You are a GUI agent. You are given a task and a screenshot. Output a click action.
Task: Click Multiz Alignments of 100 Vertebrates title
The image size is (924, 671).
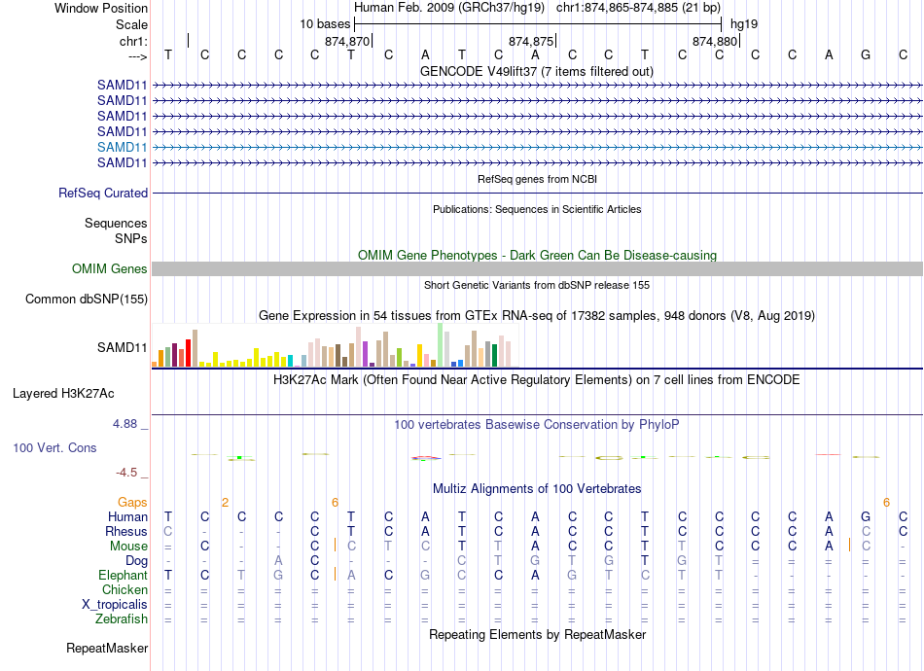pyautogui.click(x=537, y=489)
